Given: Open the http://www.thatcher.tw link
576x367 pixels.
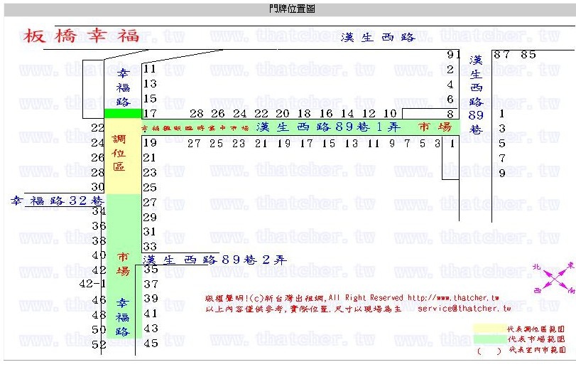Looking at the screenshot, I should (x=453, y=298).
